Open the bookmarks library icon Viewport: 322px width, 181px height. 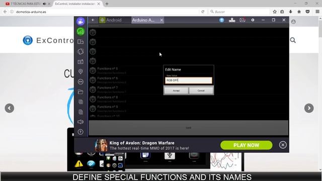point(282,12)
